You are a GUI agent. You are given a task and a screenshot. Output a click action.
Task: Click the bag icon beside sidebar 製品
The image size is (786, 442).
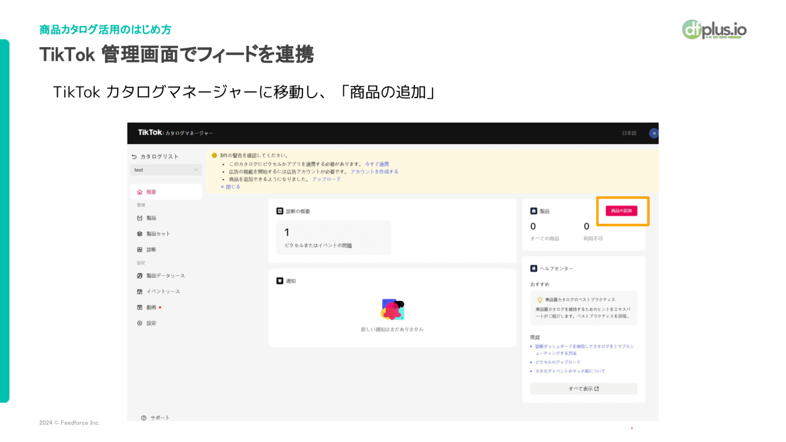140,218
